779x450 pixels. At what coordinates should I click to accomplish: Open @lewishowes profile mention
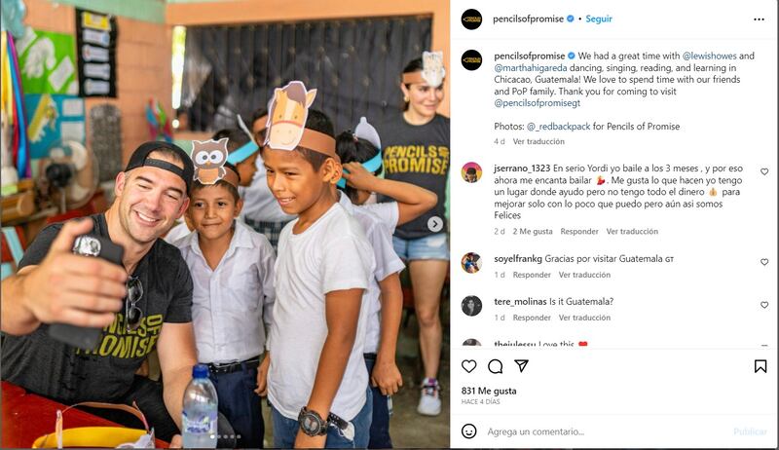pos(710,56)
